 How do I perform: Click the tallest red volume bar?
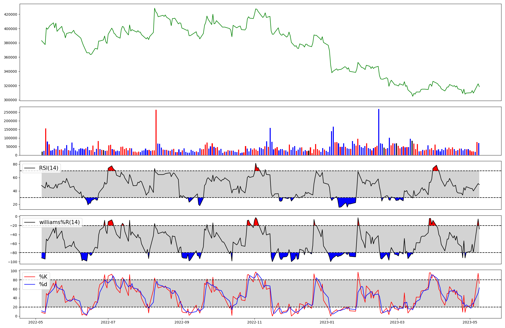click(156, 132)
